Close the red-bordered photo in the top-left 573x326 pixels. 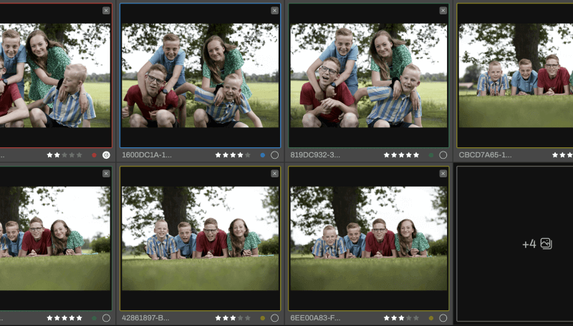106,11
